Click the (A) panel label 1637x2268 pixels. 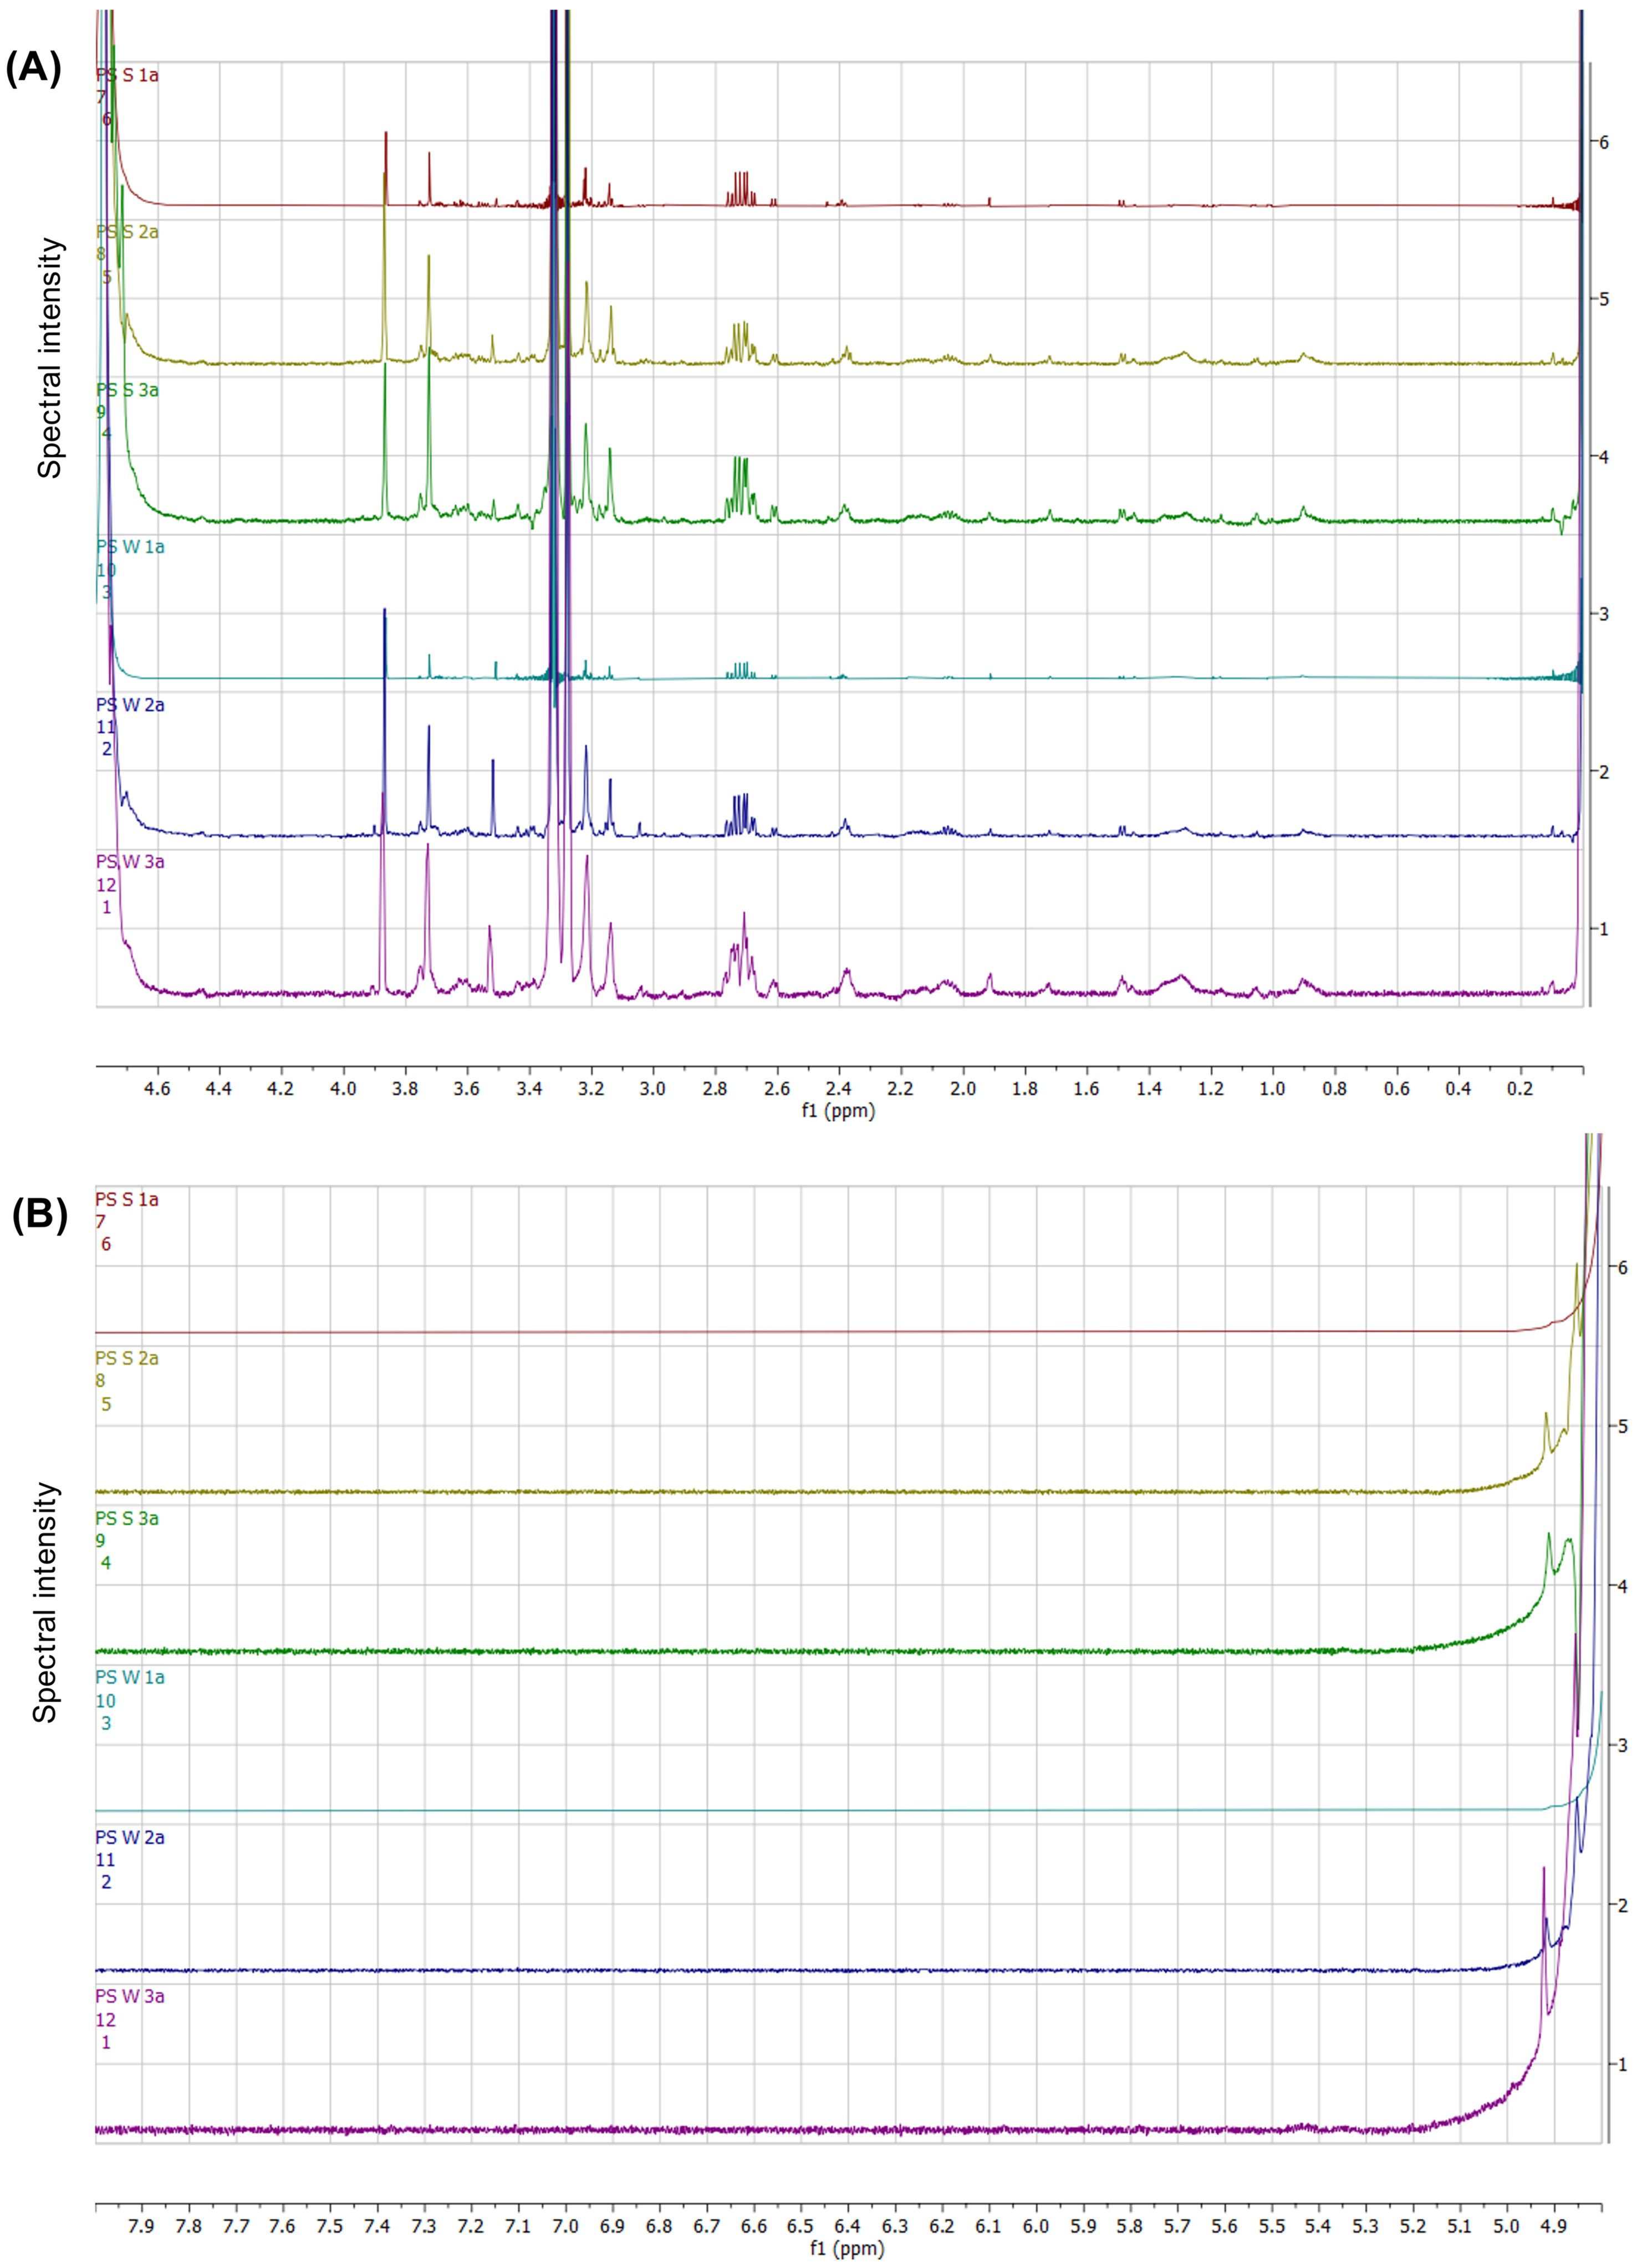click(x=33, y=69)
